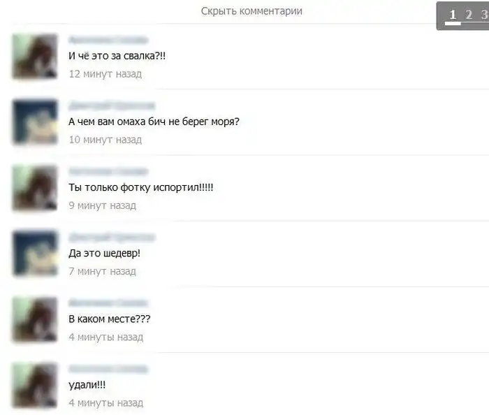The height and width of the screenshot is (415, 489).
Task: Click author name above 'Да это шедевр!'
Action: tap(112, 238)
